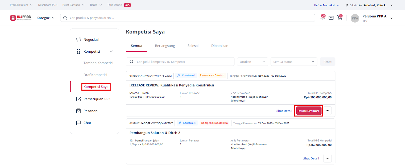Click the Kompetisi ribbon icon in the sidebar
The image size is (406, 165).
tap(78, 51)
